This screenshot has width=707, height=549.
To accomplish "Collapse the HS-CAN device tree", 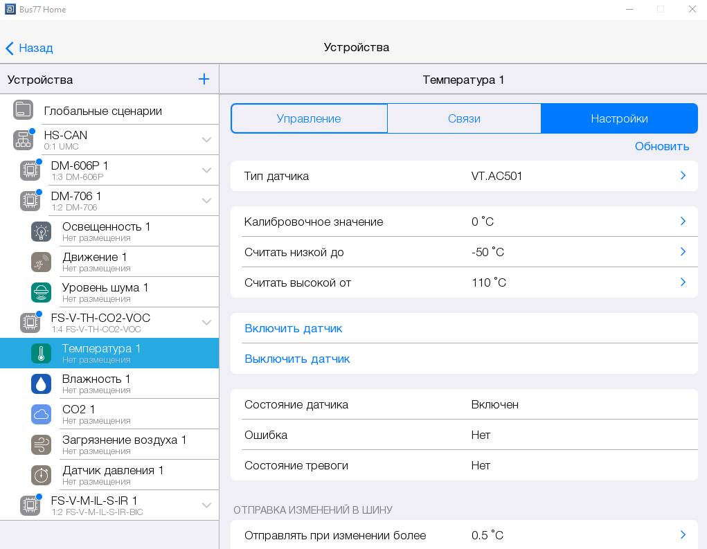I will (206, 140).
